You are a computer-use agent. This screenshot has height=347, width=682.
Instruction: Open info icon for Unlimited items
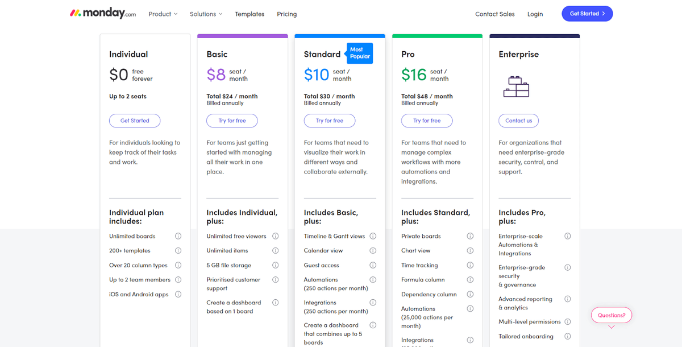pos(276,251)
